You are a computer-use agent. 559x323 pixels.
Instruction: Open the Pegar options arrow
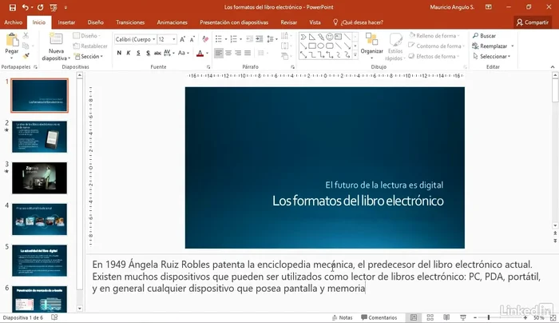click(x=12, y=57)
